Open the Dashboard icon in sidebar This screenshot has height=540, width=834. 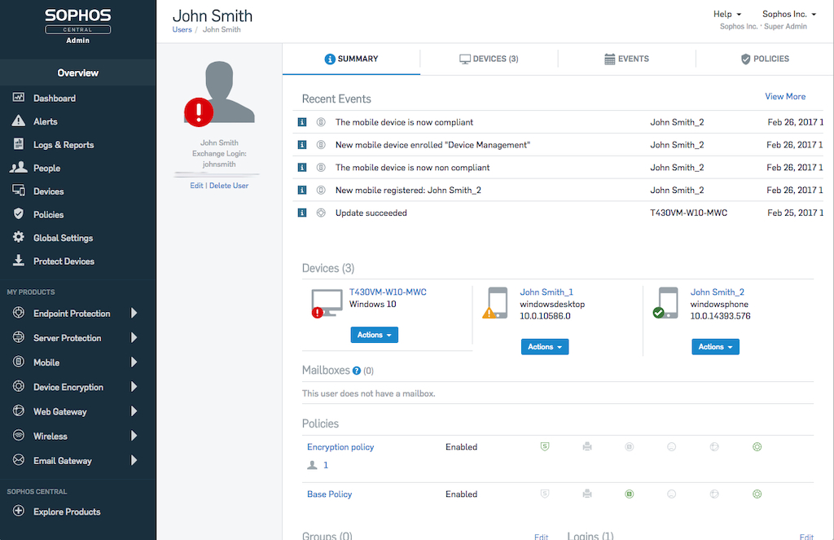[x=19, y=98]
